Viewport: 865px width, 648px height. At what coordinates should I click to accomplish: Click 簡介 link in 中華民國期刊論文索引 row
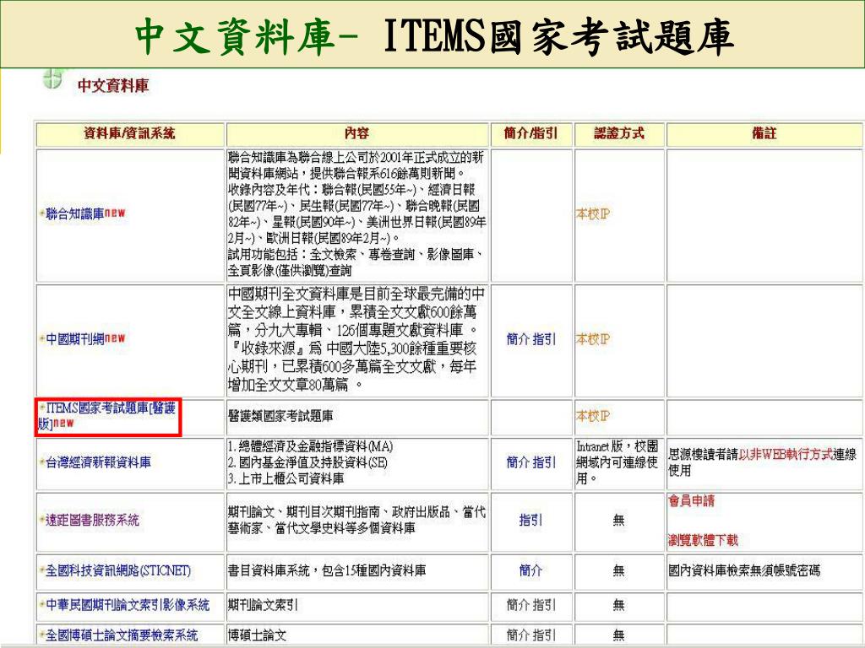click(x=518, y=605)
